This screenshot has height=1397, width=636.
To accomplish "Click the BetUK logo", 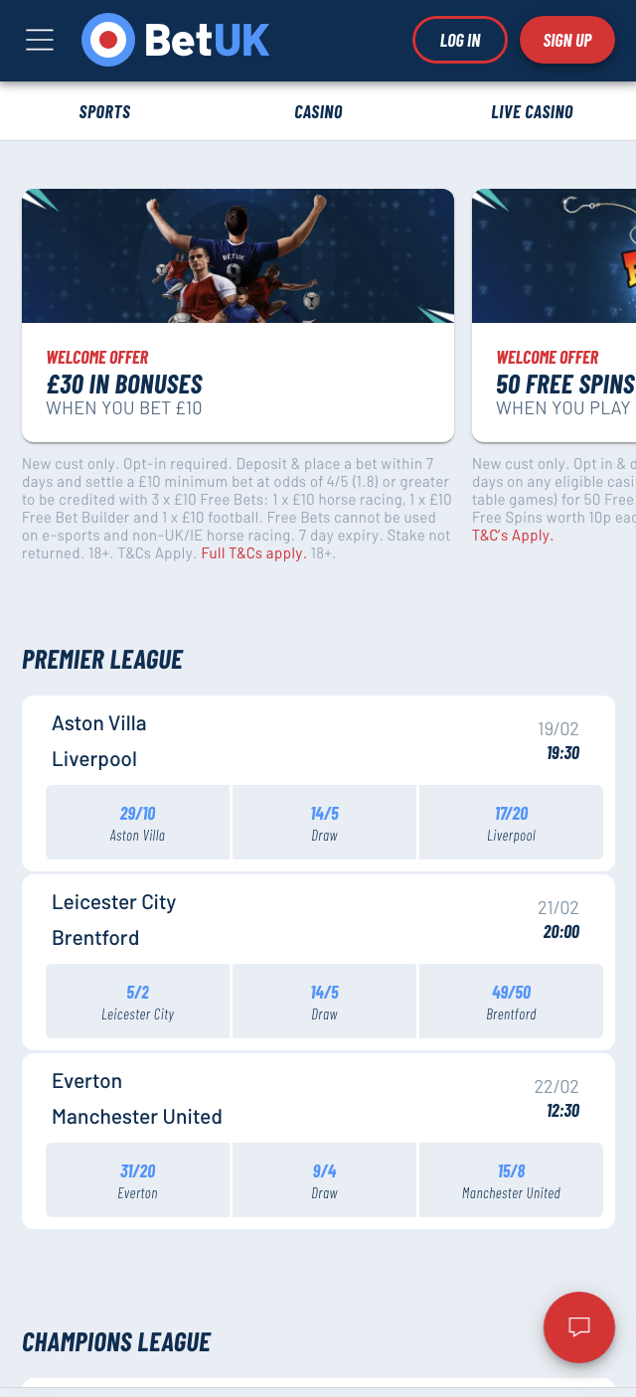I will tap(176, 40).
